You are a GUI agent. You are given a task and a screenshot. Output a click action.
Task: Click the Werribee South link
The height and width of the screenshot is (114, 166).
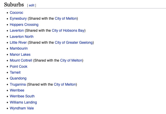[x=22, y=96]
